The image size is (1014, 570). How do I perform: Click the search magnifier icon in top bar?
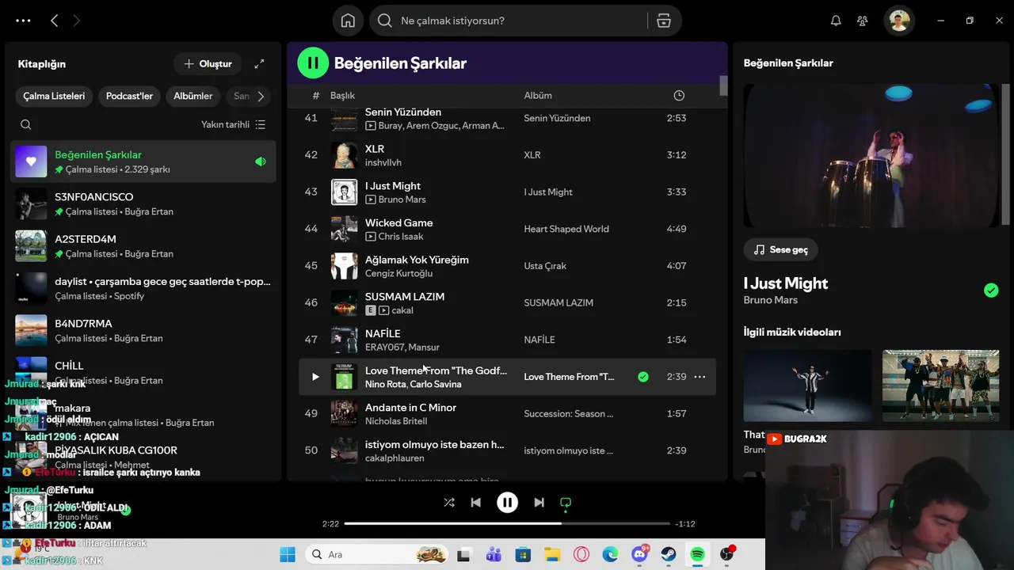tap(385, 21)
